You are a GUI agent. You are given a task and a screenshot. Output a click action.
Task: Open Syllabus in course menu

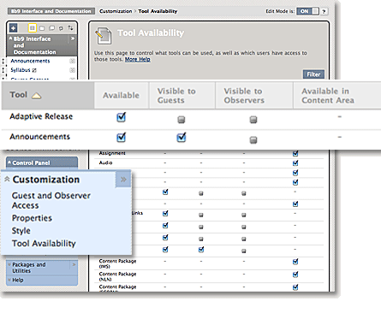point(21,70)
